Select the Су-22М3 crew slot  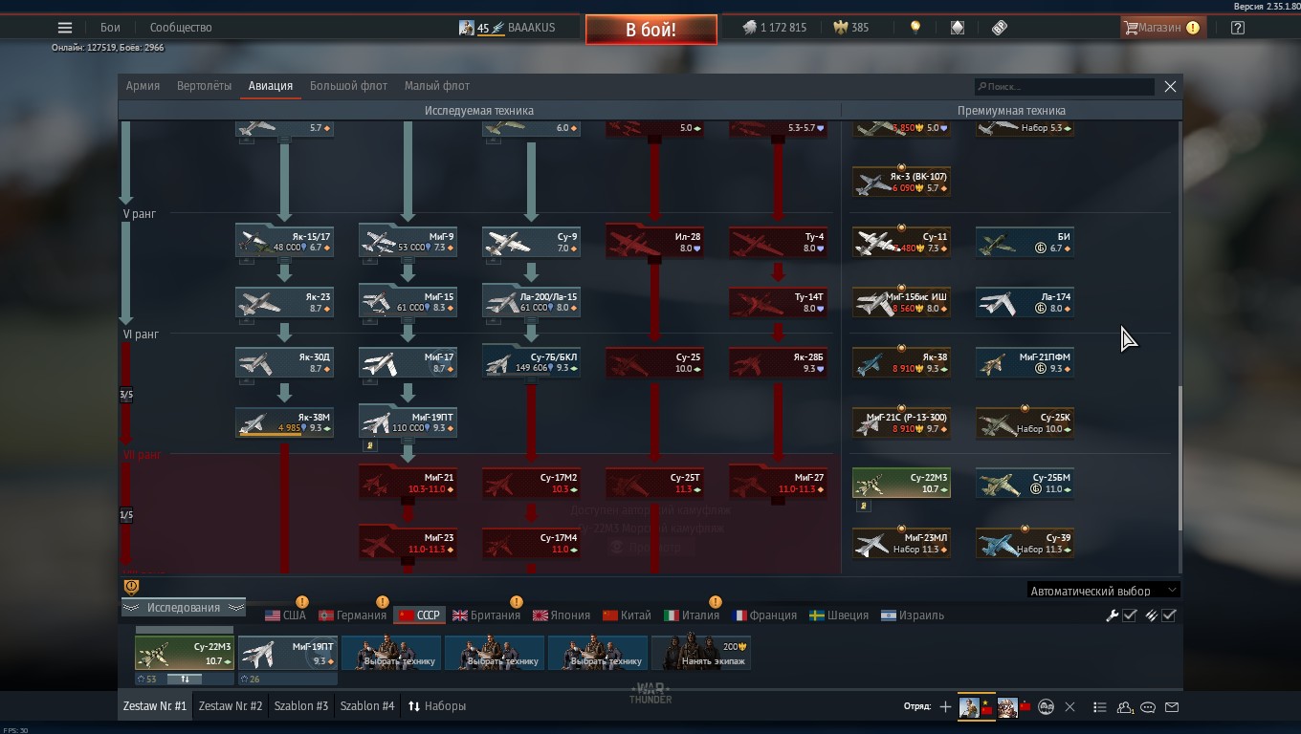pos(184,654)
